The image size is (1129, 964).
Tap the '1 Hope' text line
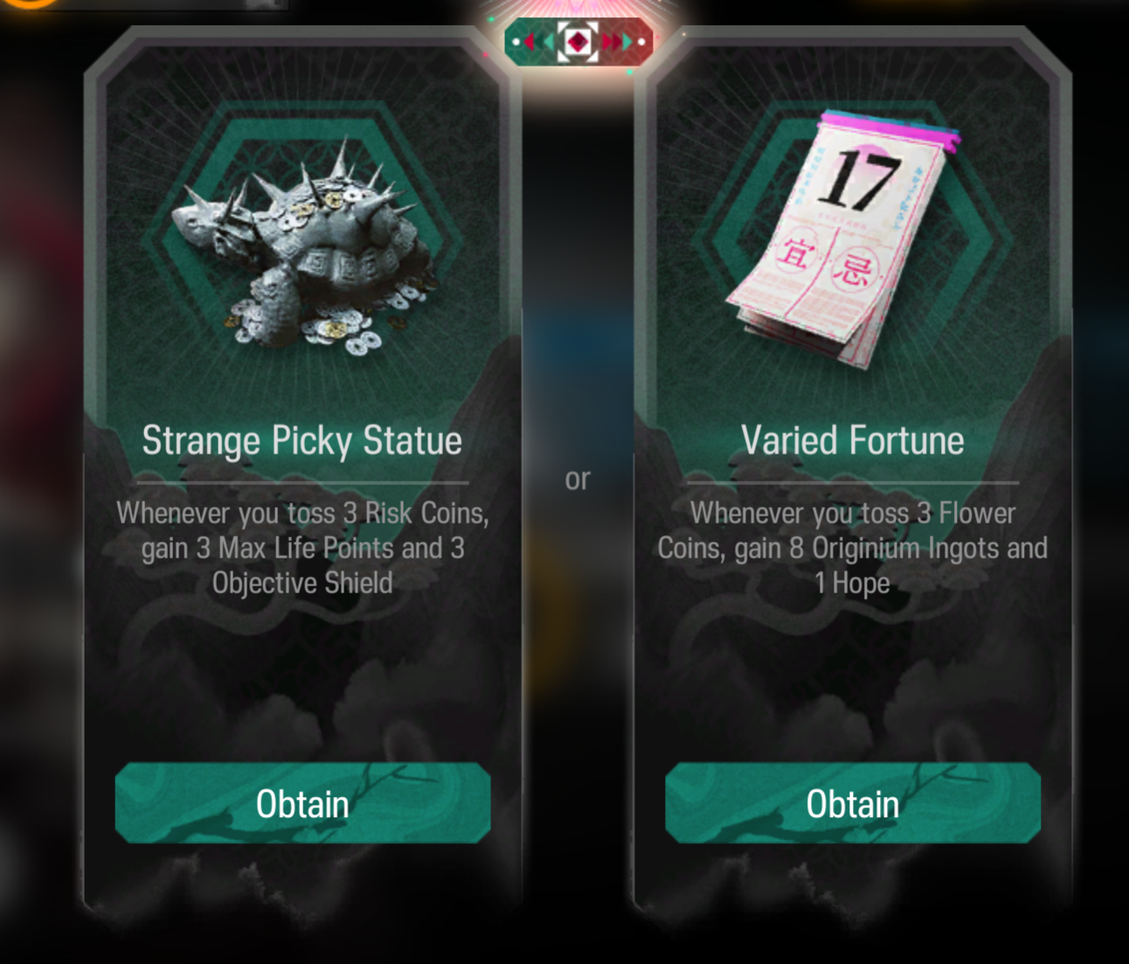[x=853, y=583]
